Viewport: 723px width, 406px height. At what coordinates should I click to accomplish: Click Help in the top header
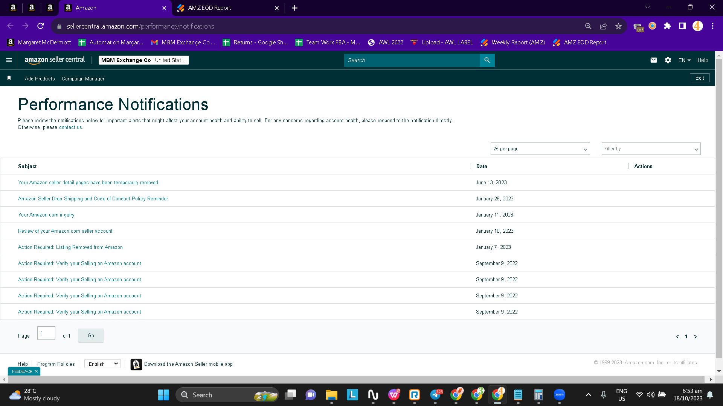pyautogui.click(x=703, y=60)
